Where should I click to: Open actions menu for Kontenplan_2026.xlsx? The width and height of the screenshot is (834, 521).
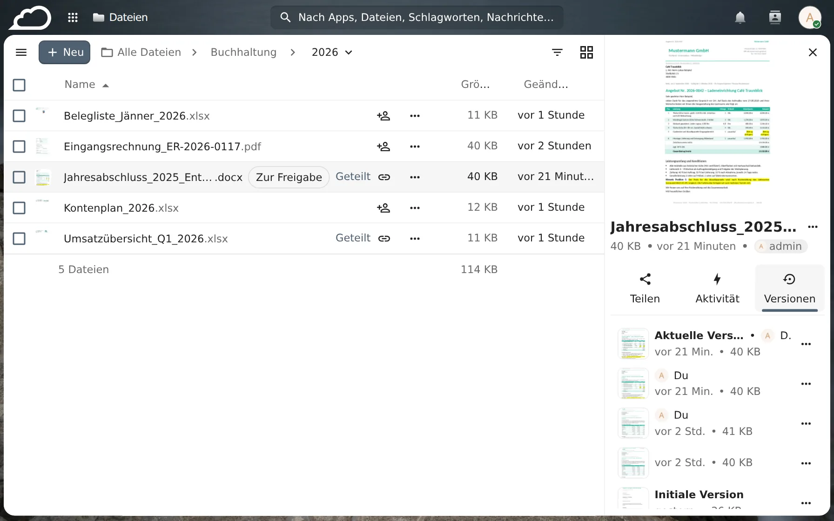pos(415,208)
